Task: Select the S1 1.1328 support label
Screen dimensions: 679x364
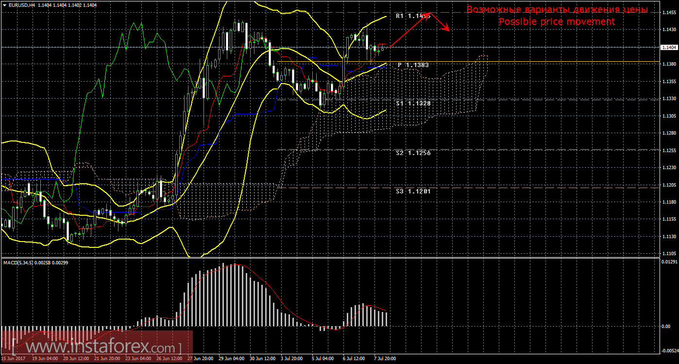Action: (x=413, y=104)
